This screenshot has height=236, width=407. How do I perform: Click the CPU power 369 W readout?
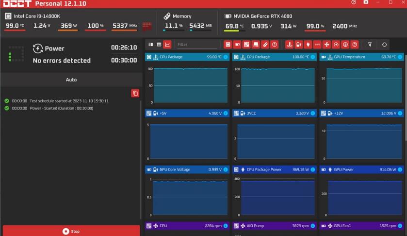68,26
